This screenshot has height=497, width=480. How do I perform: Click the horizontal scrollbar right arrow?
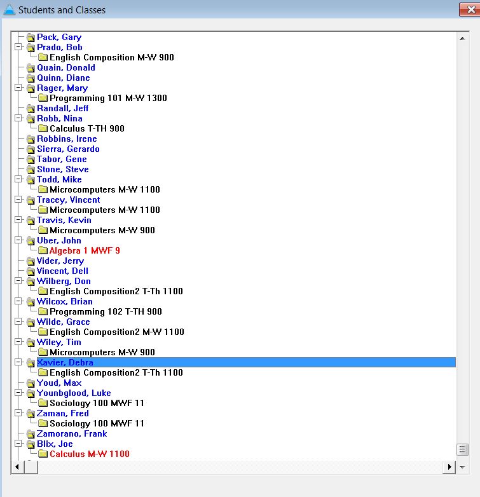coord(450,467)
